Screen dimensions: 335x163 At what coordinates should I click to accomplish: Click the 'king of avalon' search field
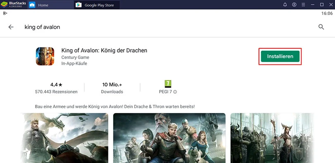pos(42,27)
